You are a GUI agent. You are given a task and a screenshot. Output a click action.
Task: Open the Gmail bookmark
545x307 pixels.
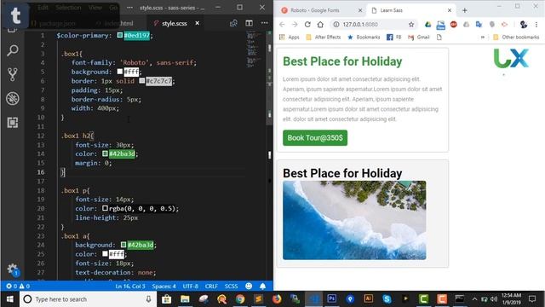[x=419, y=37]
